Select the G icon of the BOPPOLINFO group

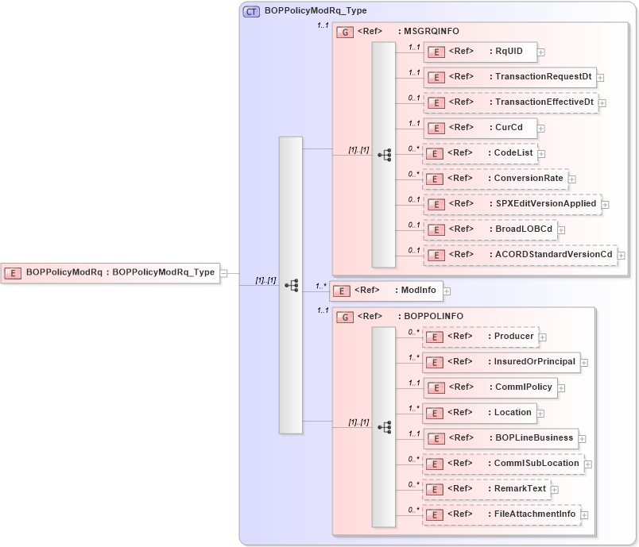(x=345, y=316)
